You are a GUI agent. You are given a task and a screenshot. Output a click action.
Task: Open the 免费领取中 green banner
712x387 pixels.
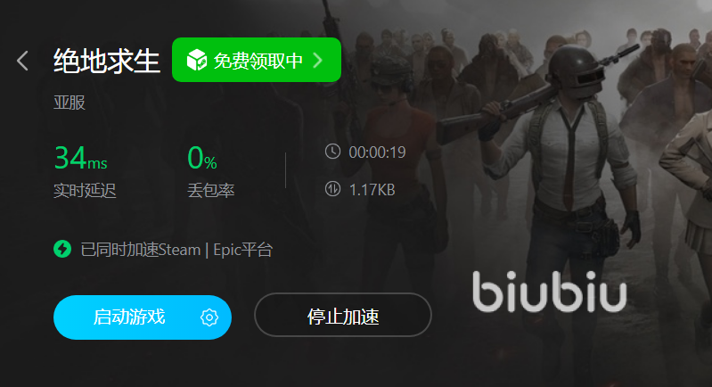257,60
